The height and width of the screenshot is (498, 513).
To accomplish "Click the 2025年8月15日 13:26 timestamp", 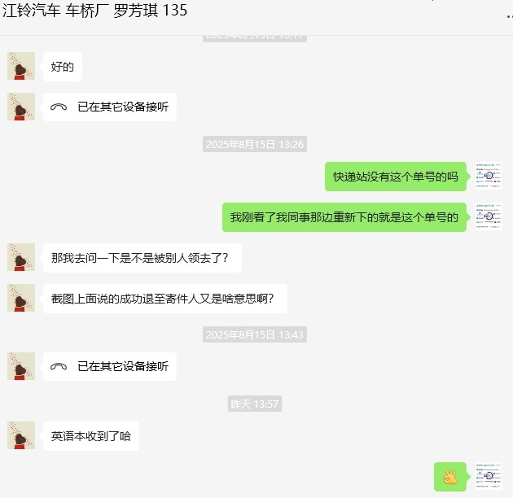I will (x=255, y=144).
